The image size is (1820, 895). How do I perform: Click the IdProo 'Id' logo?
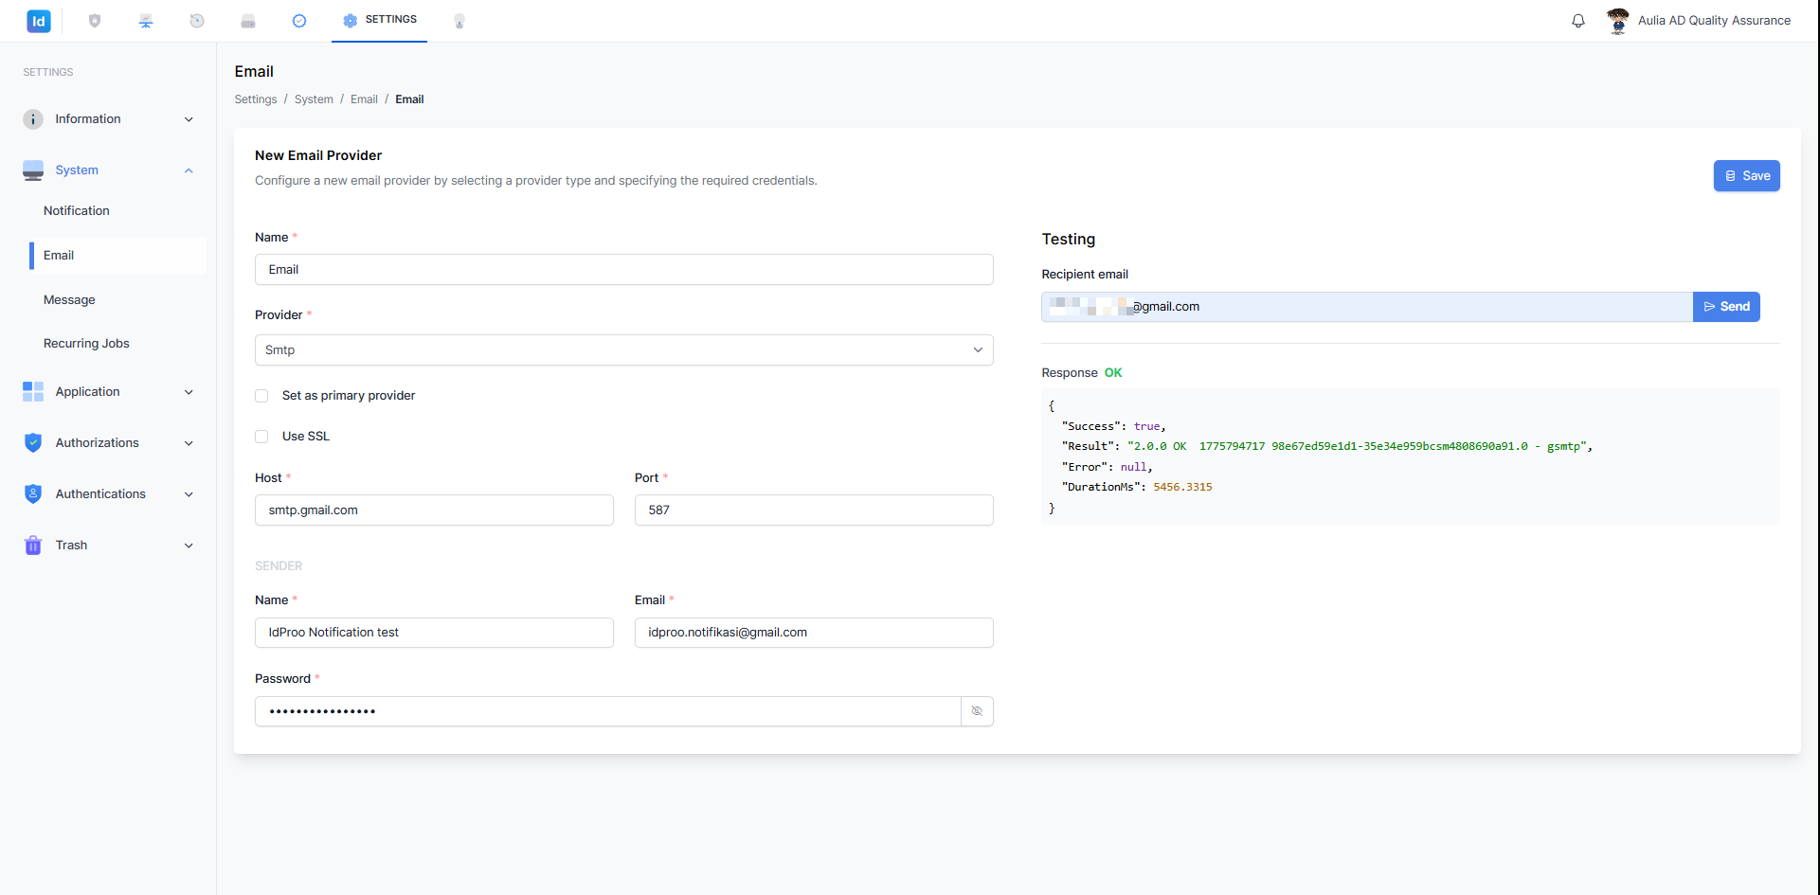pos(39,21)
